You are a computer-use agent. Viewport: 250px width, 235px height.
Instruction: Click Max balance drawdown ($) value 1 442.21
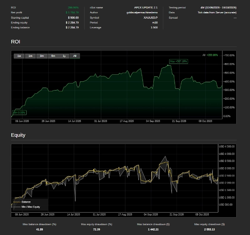coord(153,230)
